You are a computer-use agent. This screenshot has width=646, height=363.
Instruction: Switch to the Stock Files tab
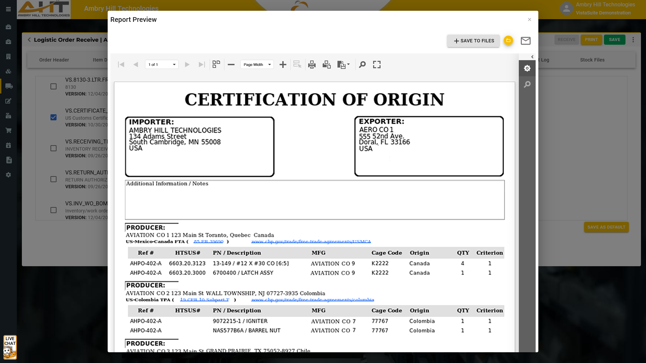click(592, 60)
